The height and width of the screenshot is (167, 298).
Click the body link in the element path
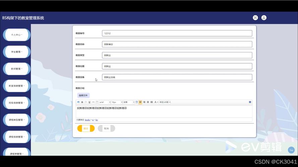(x=87, y=120)
